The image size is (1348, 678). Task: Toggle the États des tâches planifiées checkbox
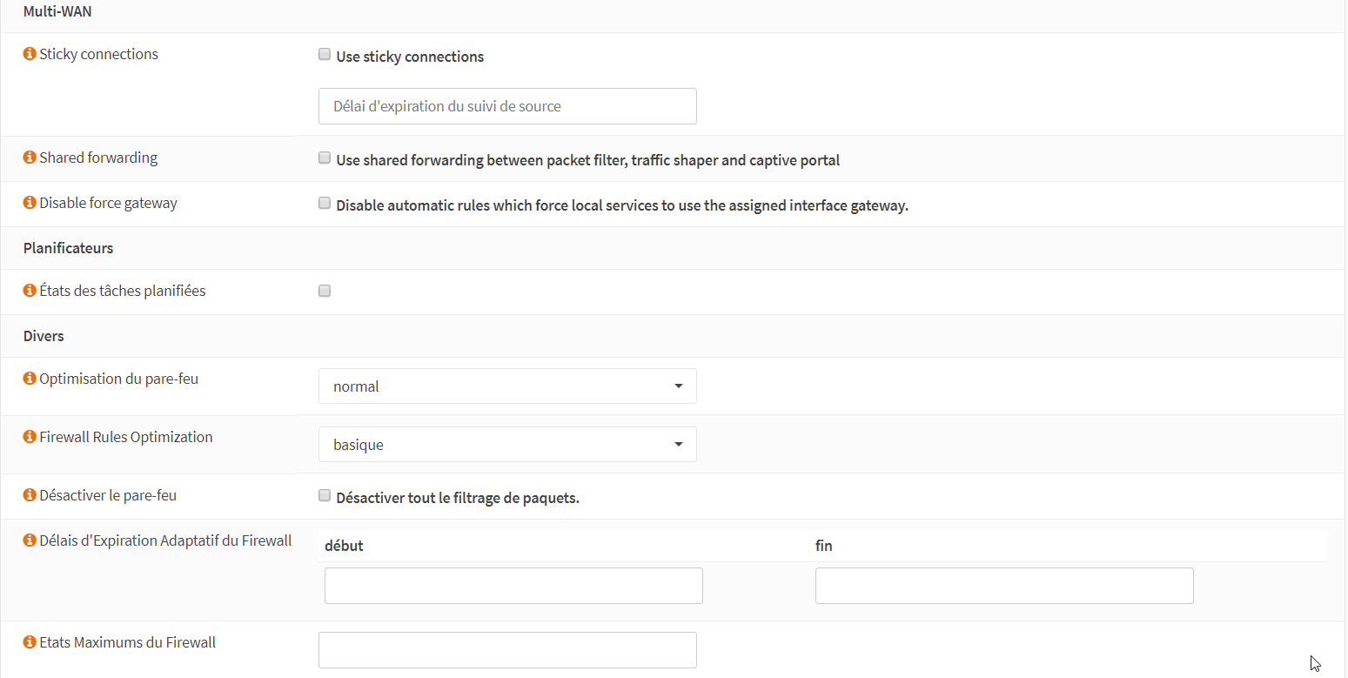[325, 292]
